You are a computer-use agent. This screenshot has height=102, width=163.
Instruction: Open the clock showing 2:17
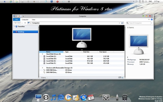tap(157, 1)
